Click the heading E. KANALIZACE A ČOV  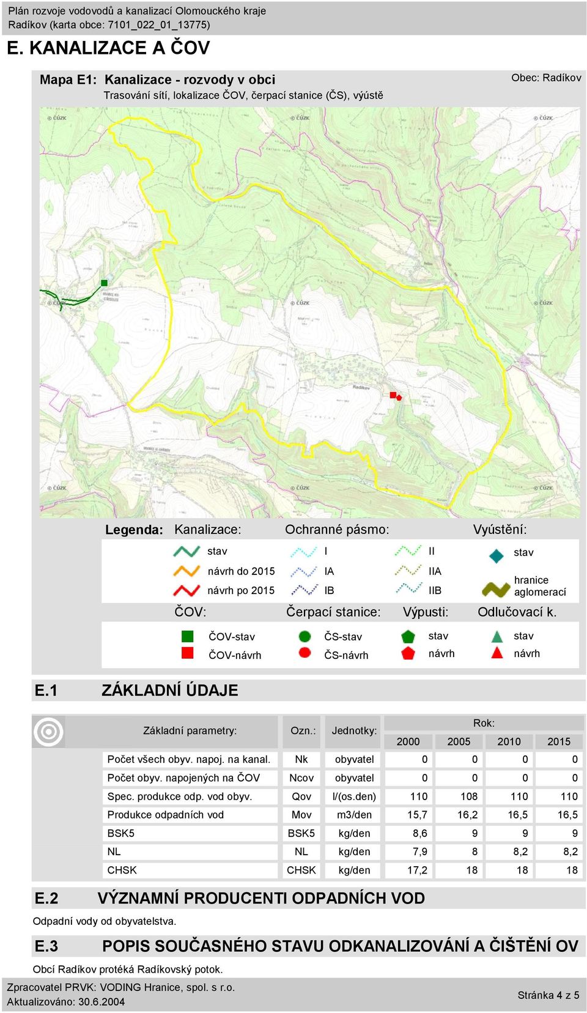coord(108,48)
